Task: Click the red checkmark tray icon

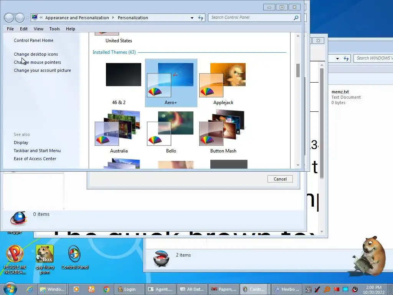Action: 317,290
